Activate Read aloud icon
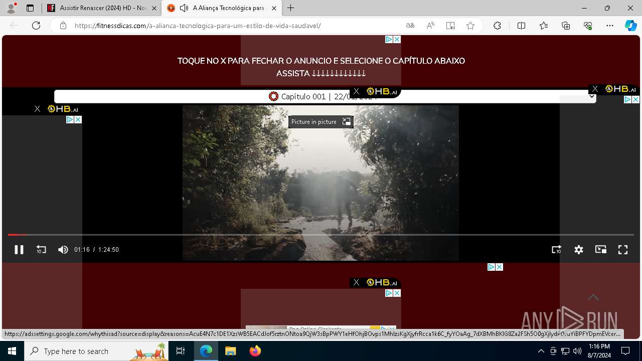Image resolution: width=642 pixels, height=361 pixels. tap(430, 26)
